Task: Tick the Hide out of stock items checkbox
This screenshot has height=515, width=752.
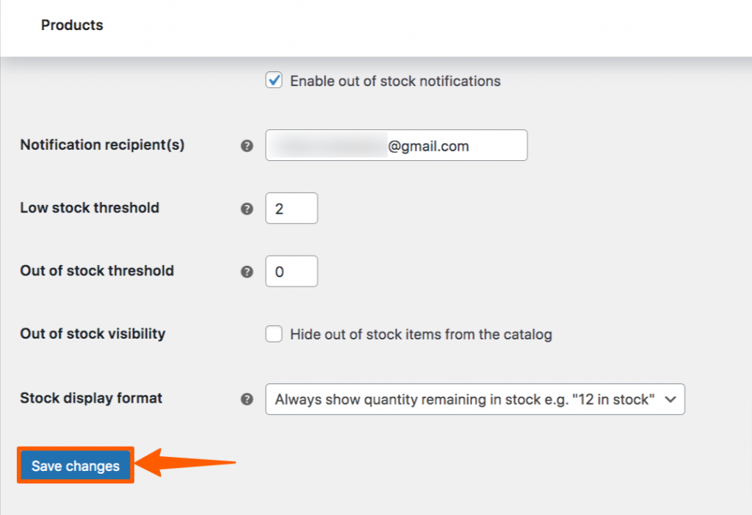Action: [x=274, y=334]
